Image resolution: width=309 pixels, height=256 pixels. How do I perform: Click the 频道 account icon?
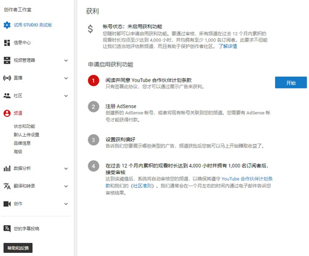click(x=7, y=113)
